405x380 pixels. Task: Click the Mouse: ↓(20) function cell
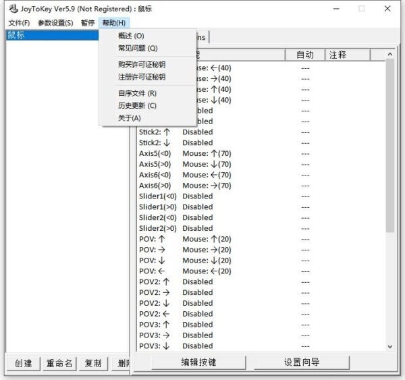click(207, 261)
